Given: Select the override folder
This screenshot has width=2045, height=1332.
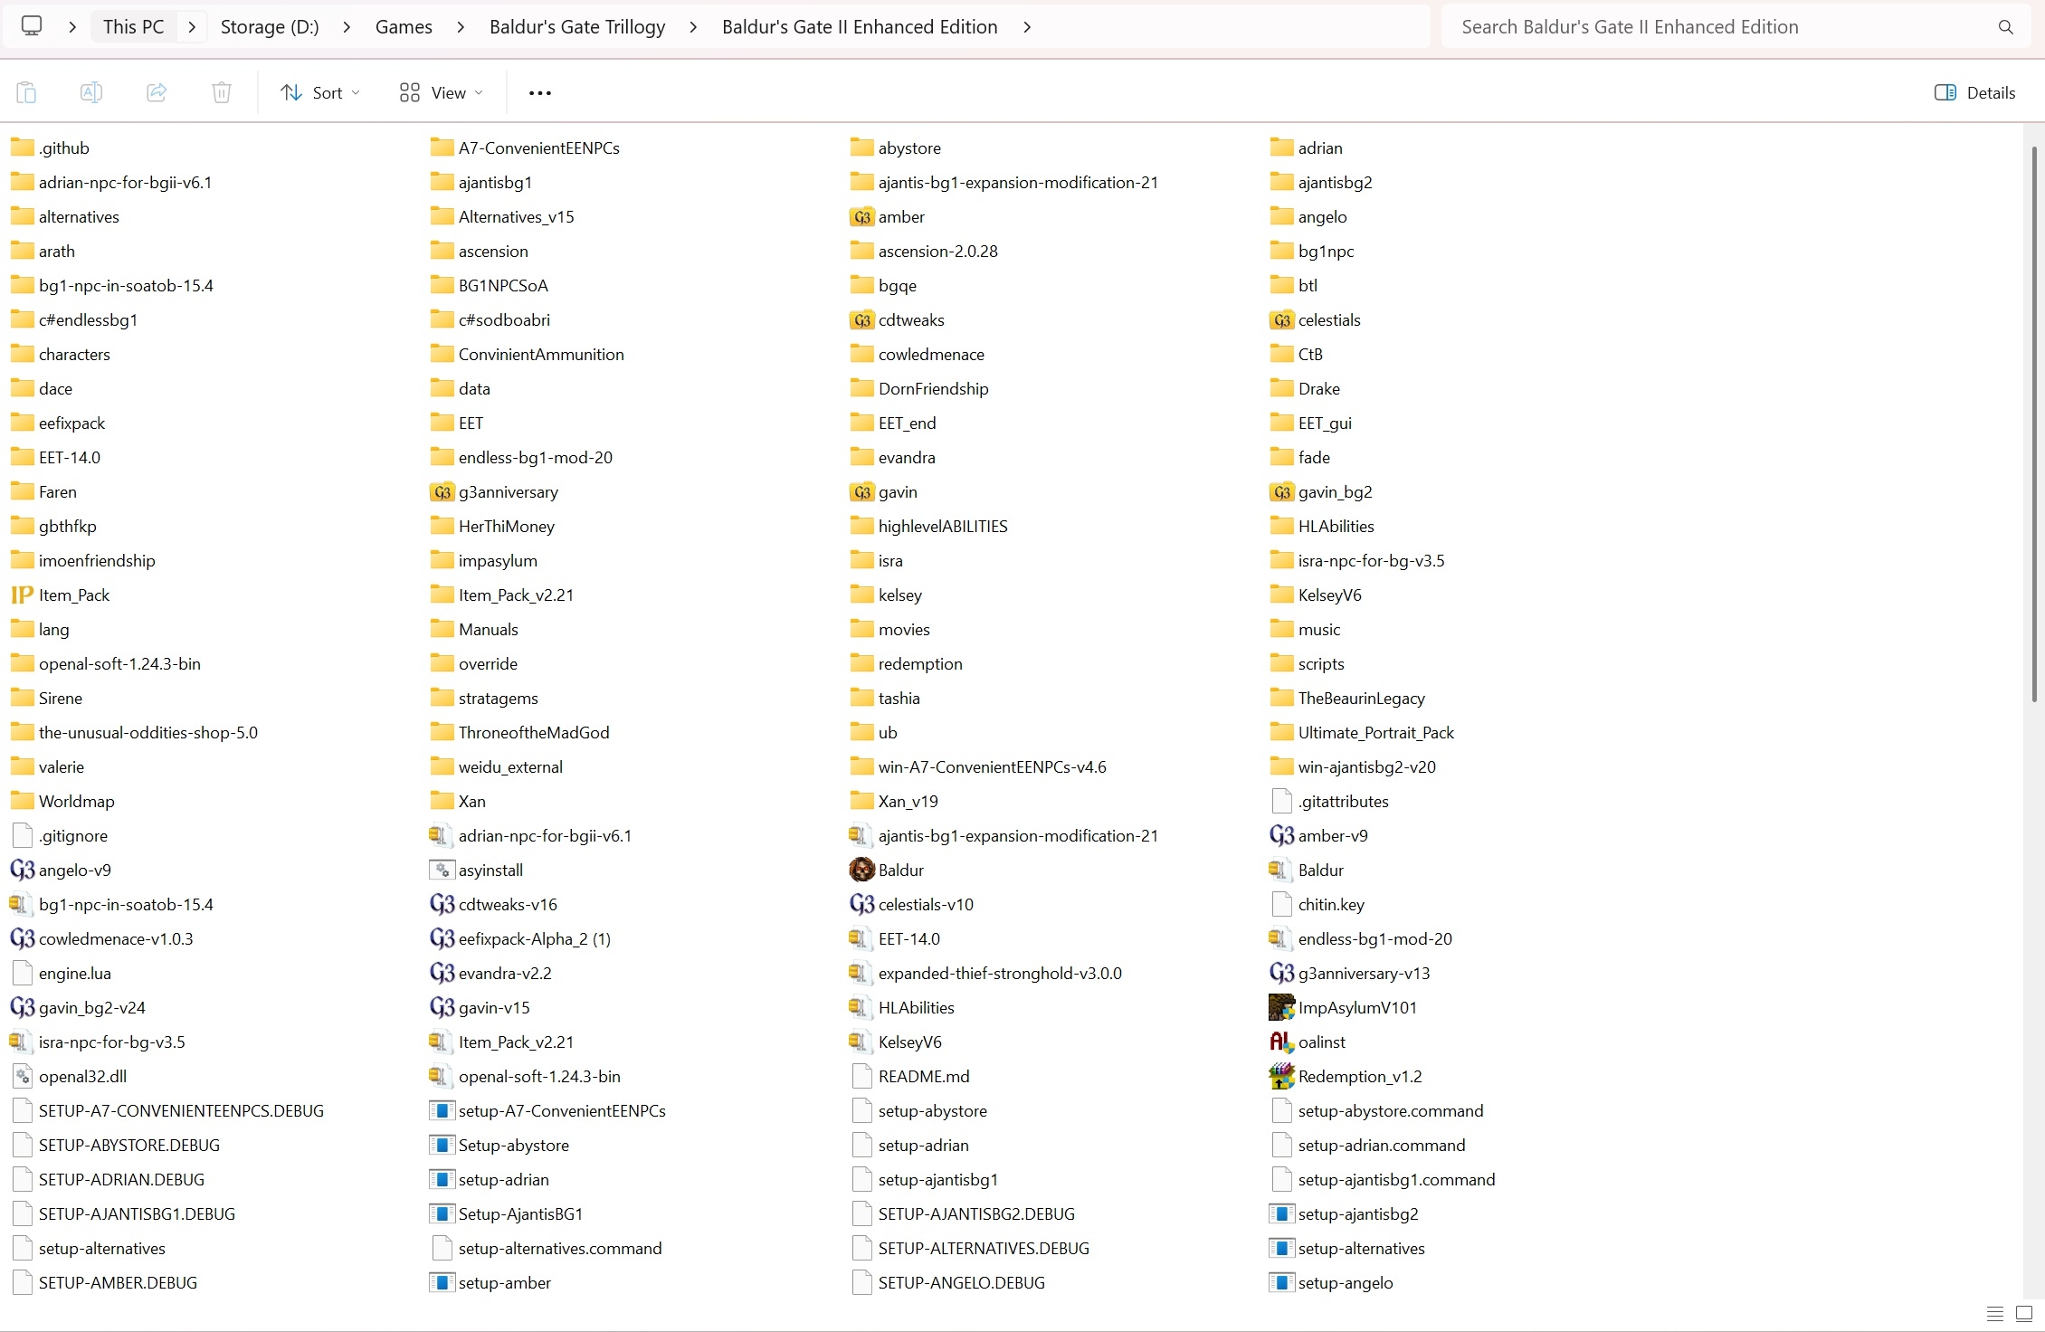Looking at the screenshot, I should [x=474, y=664].
